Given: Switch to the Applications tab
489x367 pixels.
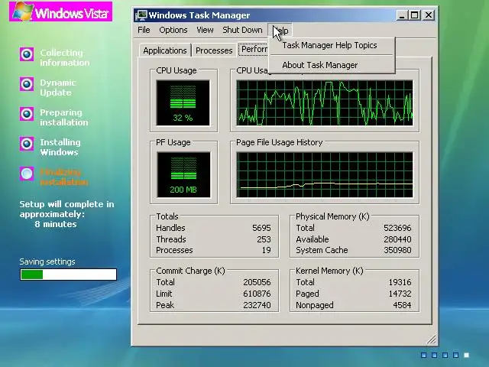Looking at the screenshot, I should click(x=165, y=50).
